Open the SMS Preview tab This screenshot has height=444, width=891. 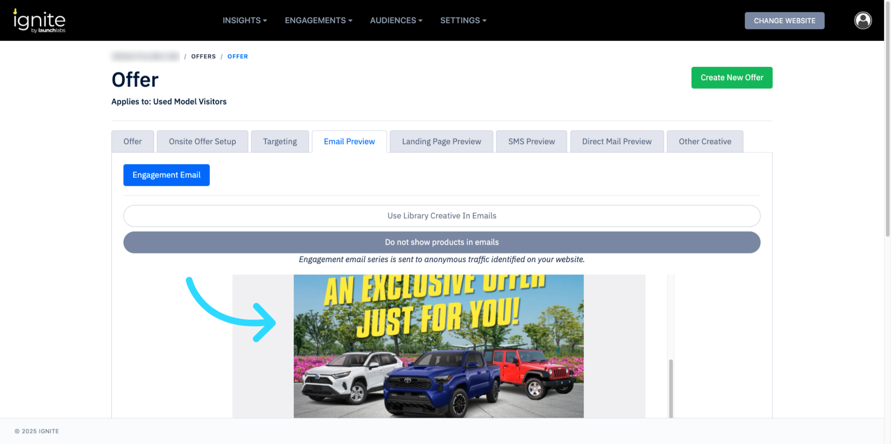531,141
